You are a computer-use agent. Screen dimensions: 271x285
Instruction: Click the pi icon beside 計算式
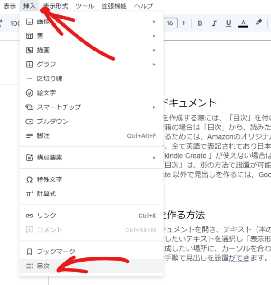pos(29,194)
